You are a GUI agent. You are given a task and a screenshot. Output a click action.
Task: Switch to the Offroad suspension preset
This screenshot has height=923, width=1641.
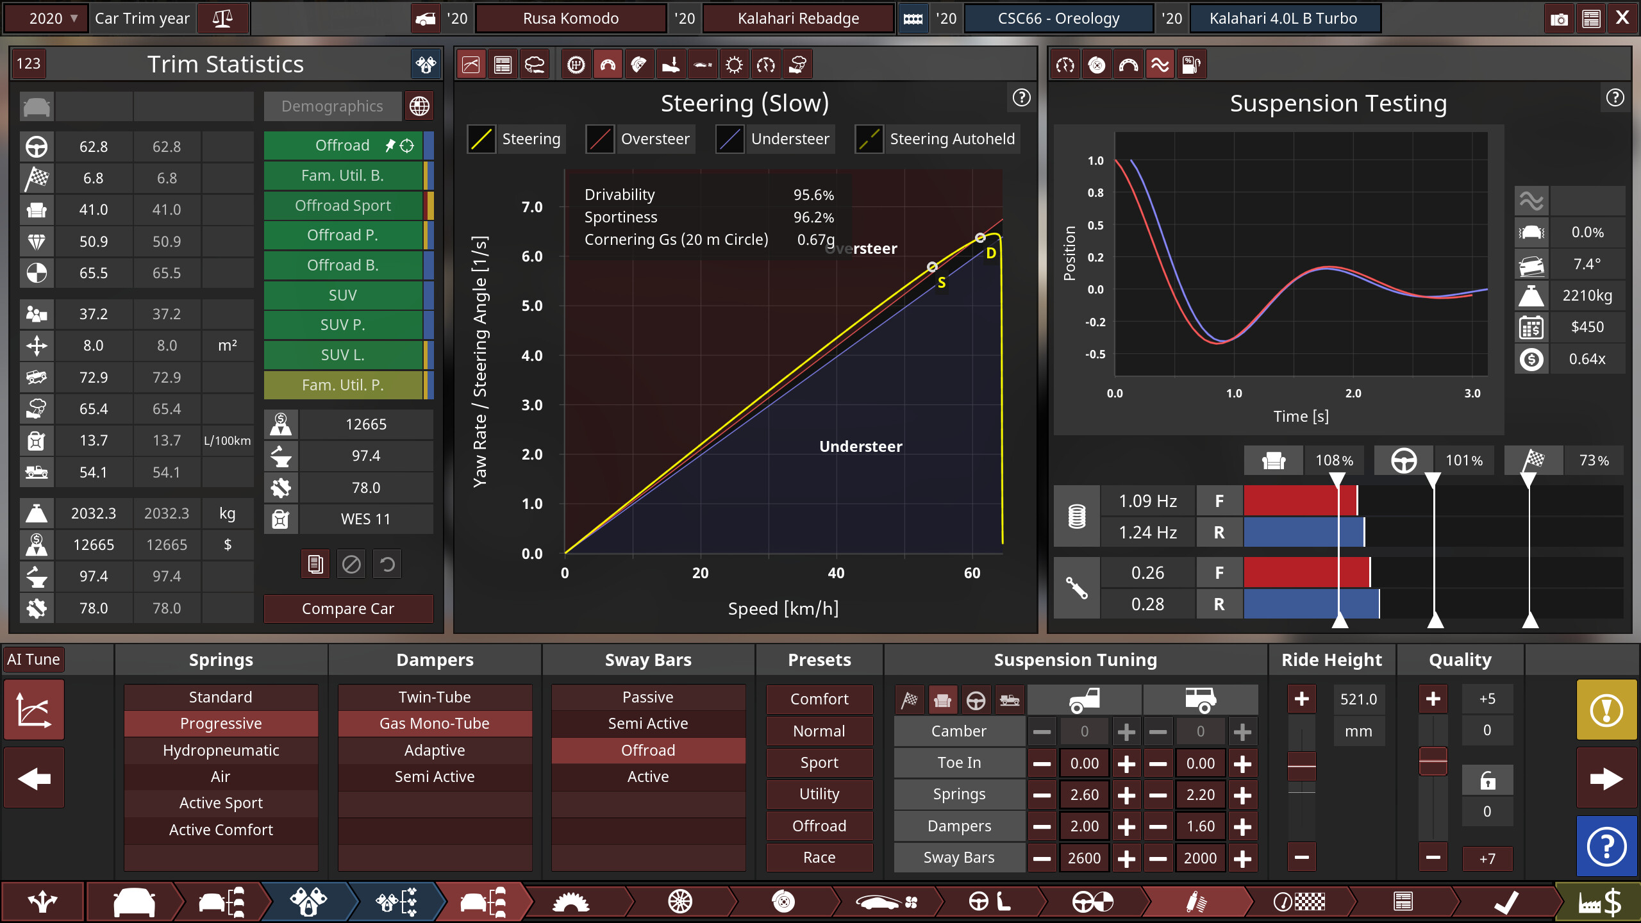(819, 826)
